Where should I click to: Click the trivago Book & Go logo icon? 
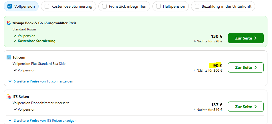pyautogui.click(x=9, y=23)
